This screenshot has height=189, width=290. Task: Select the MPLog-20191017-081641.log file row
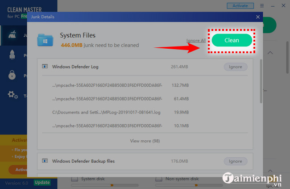click(120, 112)
